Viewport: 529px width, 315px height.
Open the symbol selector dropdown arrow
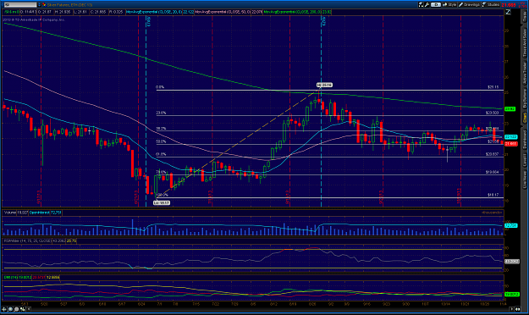click(39, 5)
